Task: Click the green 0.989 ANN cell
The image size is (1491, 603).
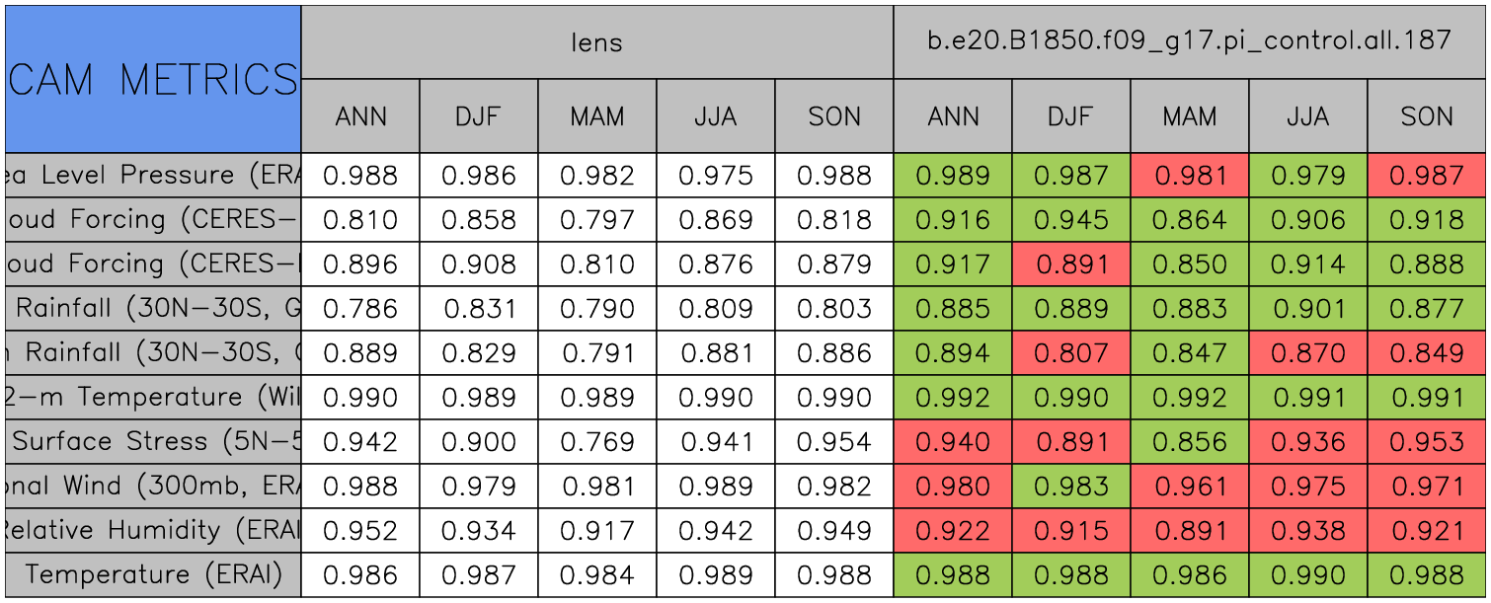Action: (x=952, y=176)
